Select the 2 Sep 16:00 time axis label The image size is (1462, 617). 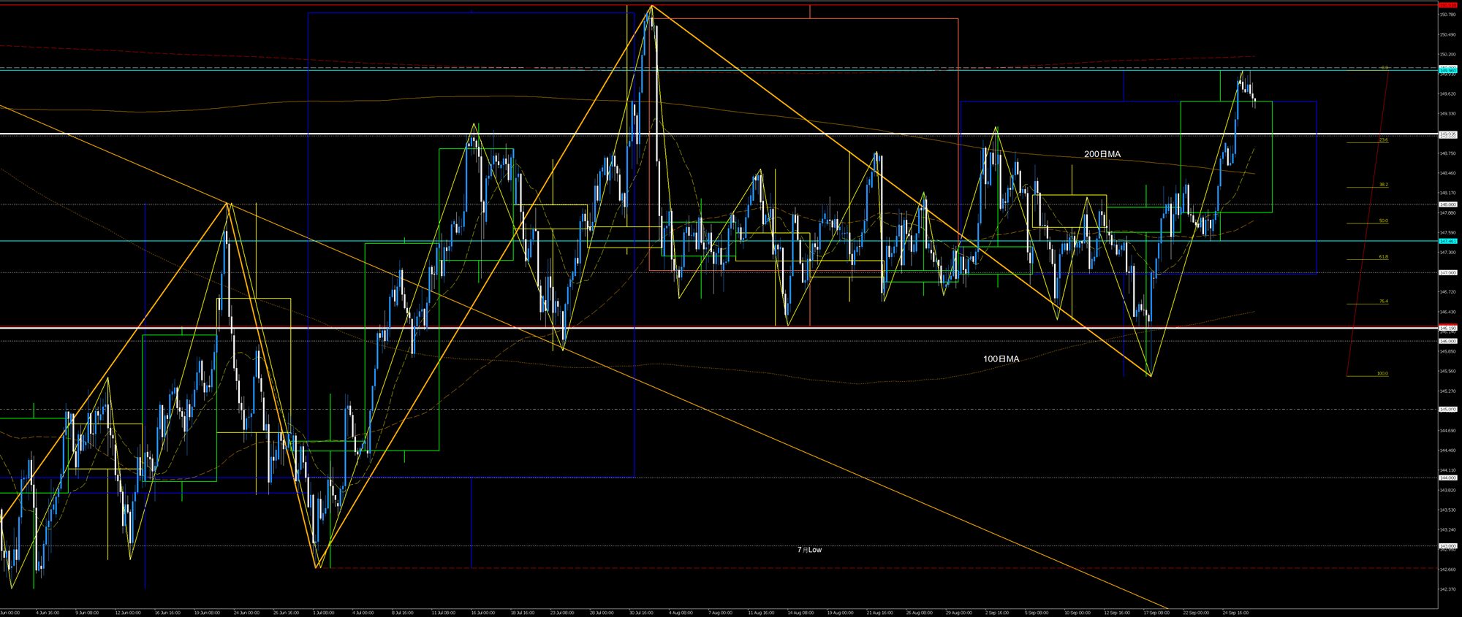pyautogui.click(x=997, y=613)
